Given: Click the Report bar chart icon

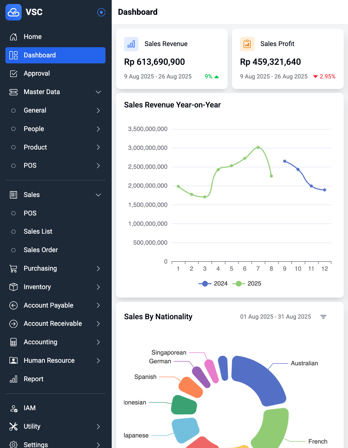Looking at the screenshot, I should 13,379.
